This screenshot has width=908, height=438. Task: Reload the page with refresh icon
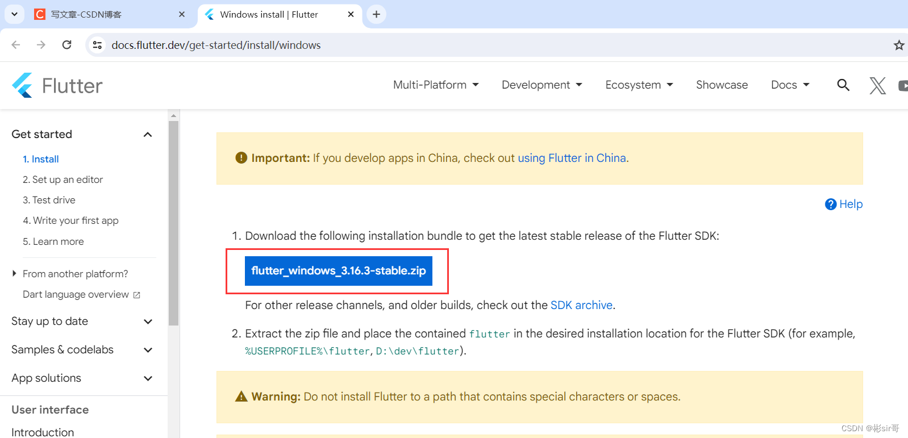(67, 45)
